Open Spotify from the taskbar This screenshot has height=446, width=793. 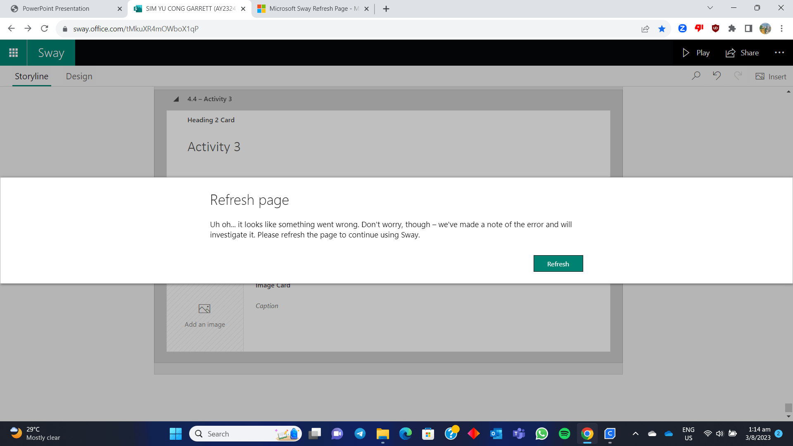tap(564, 434)
